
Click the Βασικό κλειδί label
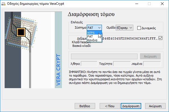(x=82, y=46)
